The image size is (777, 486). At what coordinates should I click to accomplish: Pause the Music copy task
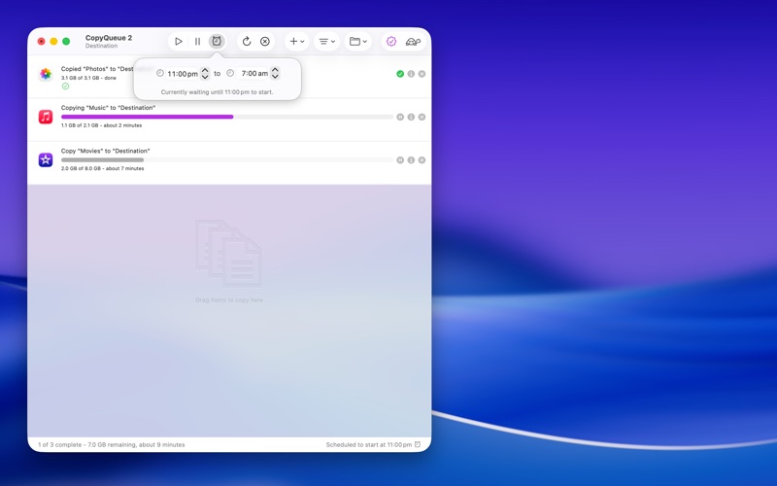400,117
